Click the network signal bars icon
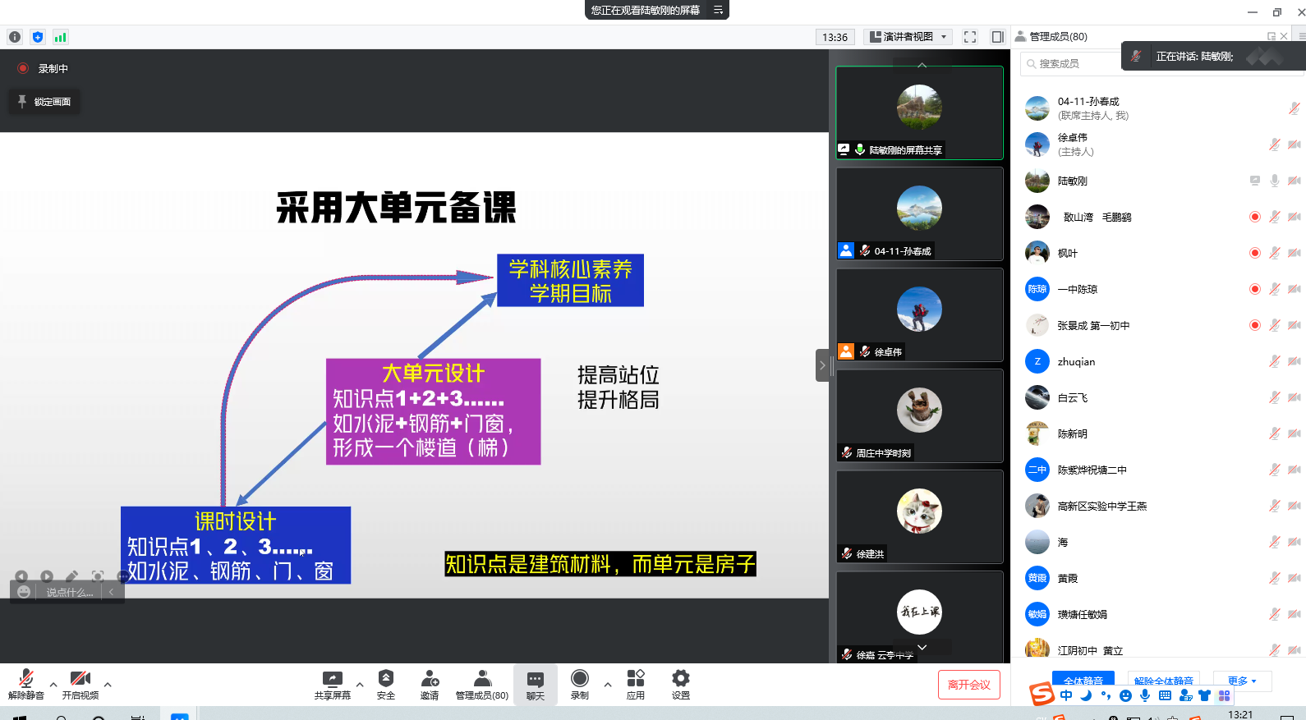Screen dimensions: 1306x720 (x=60, y=37)
